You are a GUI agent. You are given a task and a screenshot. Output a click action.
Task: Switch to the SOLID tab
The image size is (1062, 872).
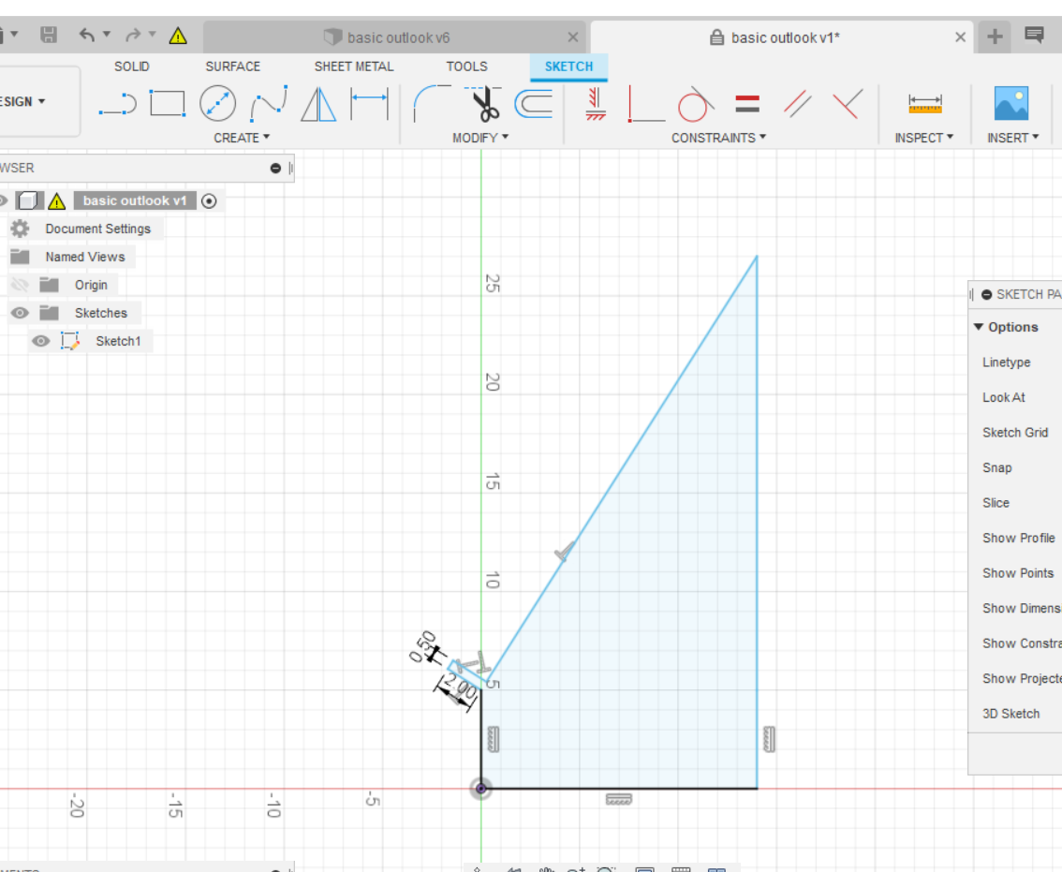pos(131,67)
